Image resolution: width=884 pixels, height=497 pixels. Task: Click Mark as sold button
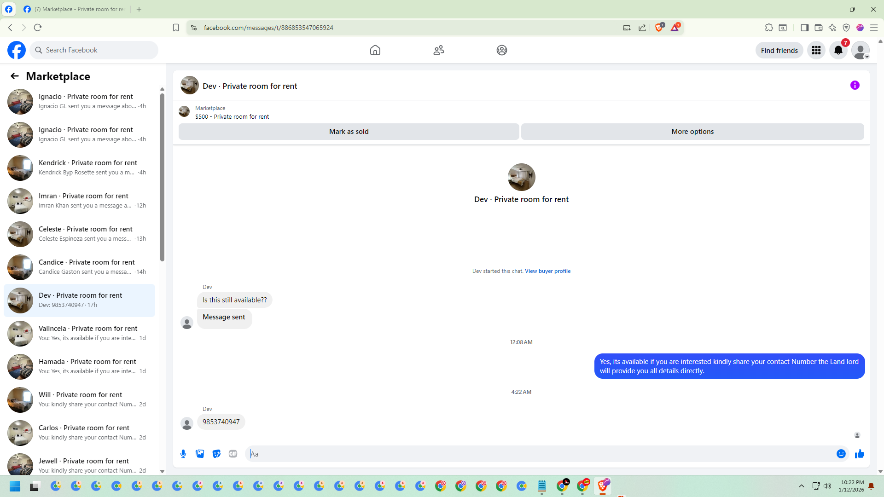tap(349, 132)
